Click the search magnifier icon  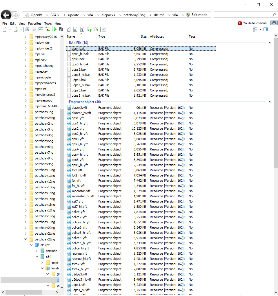pos(274,15)
